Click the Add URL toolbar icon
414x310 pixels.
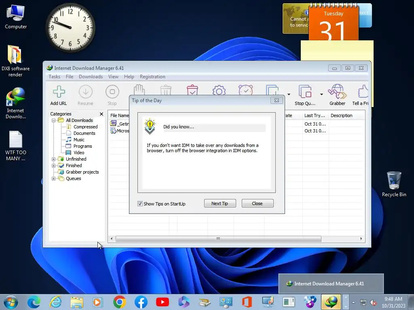(x=59, y=95)
